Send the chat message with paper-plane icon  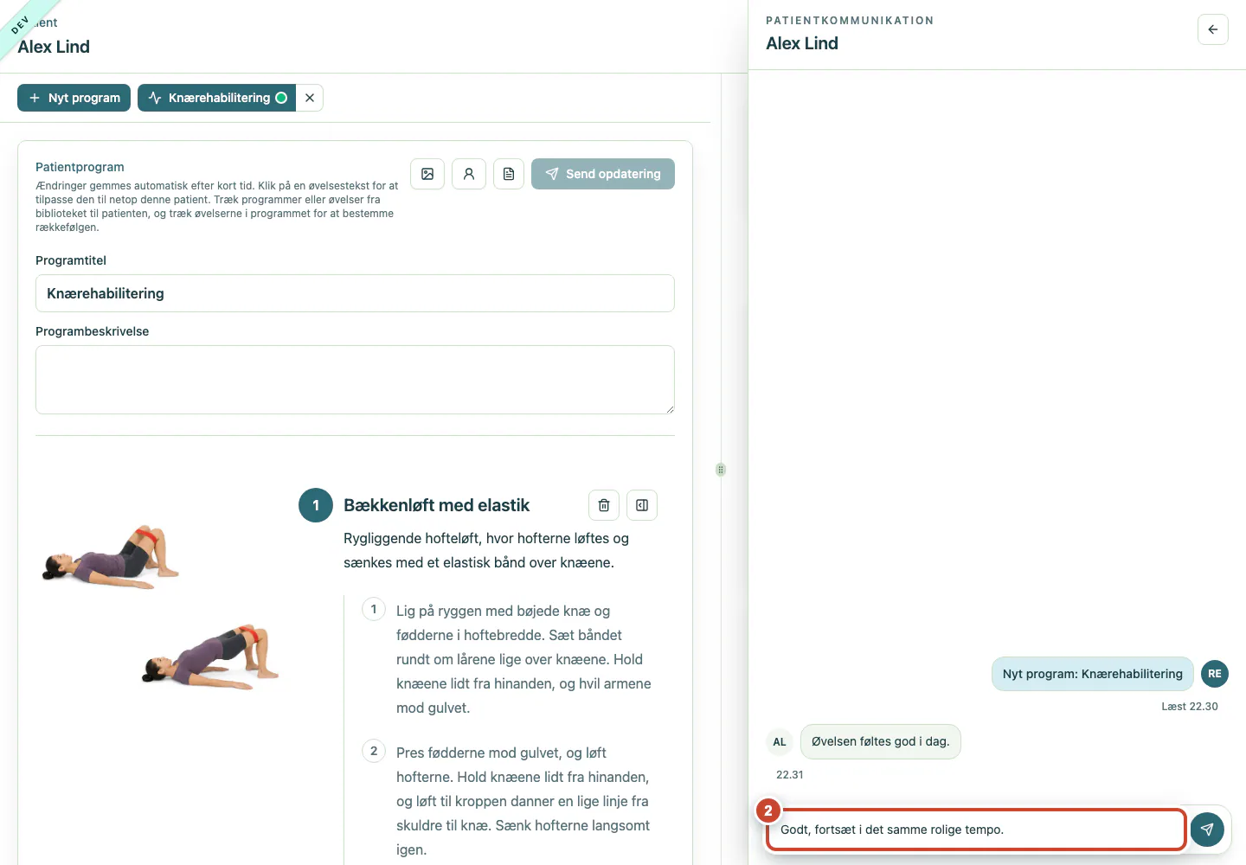tap(1207, 830)
